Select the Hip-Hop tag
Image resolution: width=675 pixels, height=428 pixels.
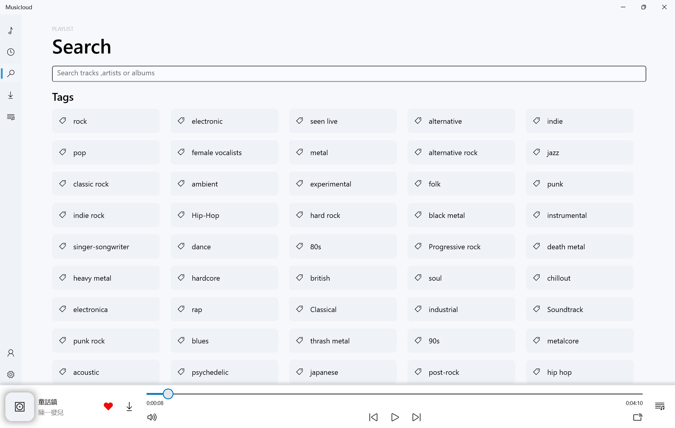(x=224, y=215)
